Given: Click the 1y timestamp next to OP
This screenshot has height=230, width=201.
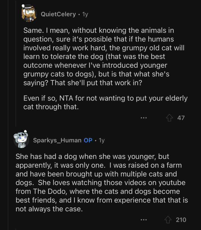Looking at the screenshot, I should click(101, 140).
